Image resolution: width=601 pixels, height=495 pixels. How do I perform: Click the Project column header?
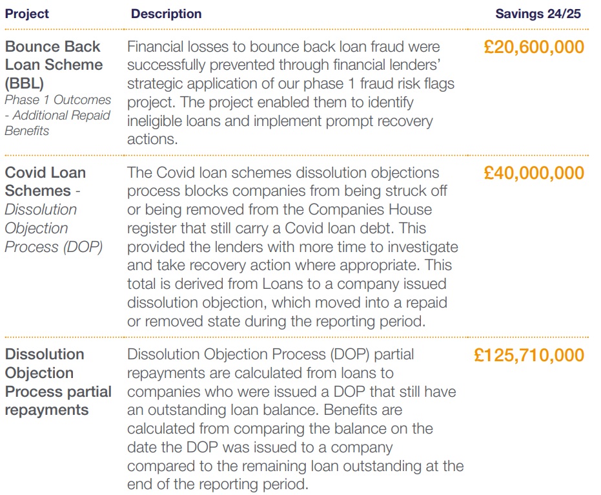[27, 14]
